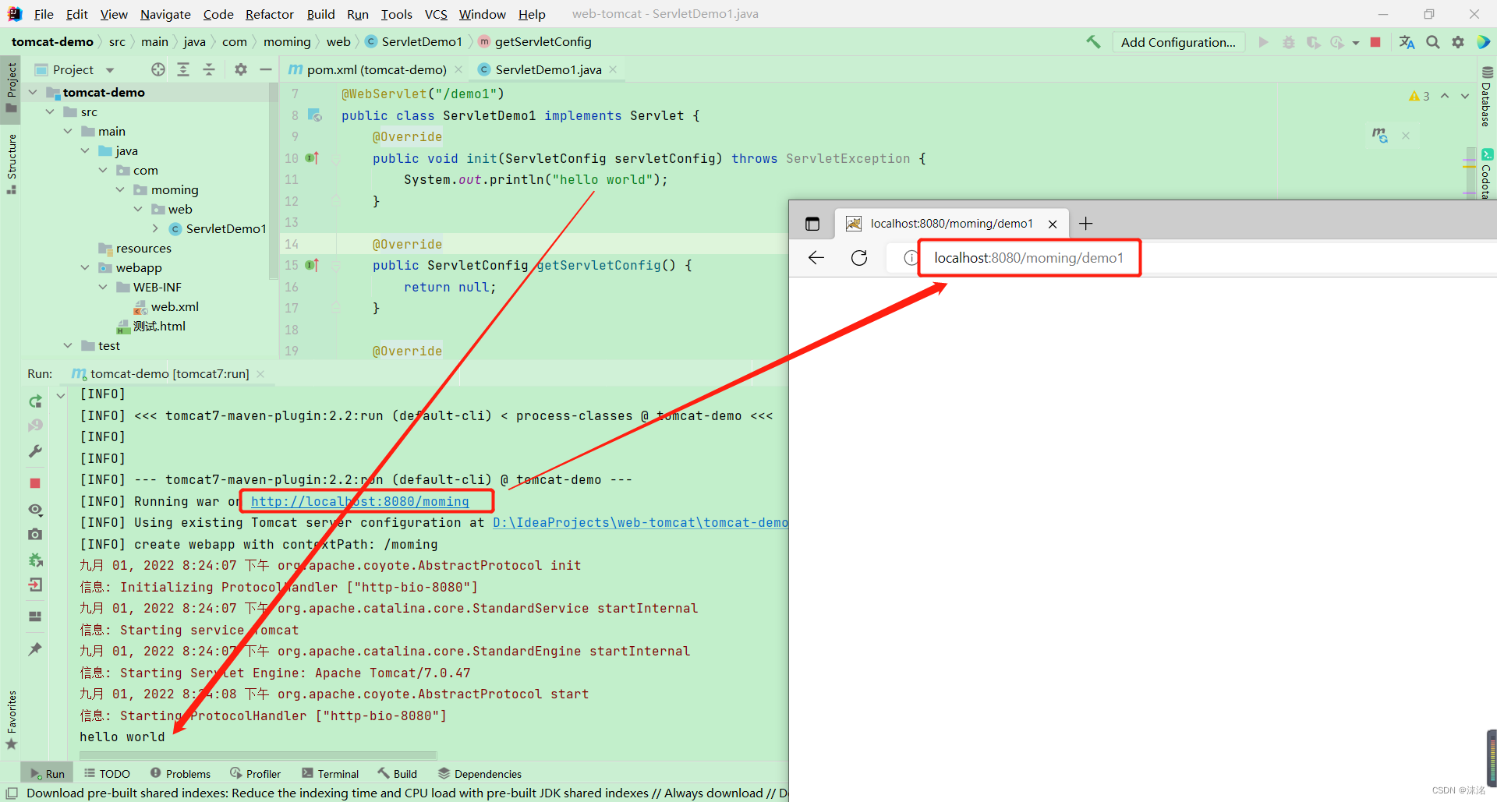Open the translation icon in the toolbar

tap(1407, 41)
